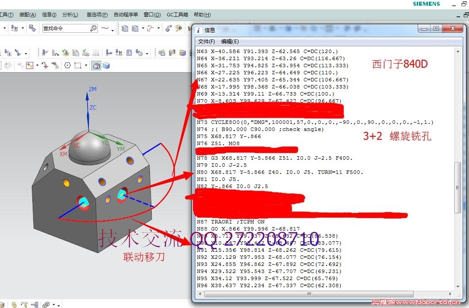
Task: Open the 自动程序单 menu
Action: pyautogui.click(x=126, y=15)
